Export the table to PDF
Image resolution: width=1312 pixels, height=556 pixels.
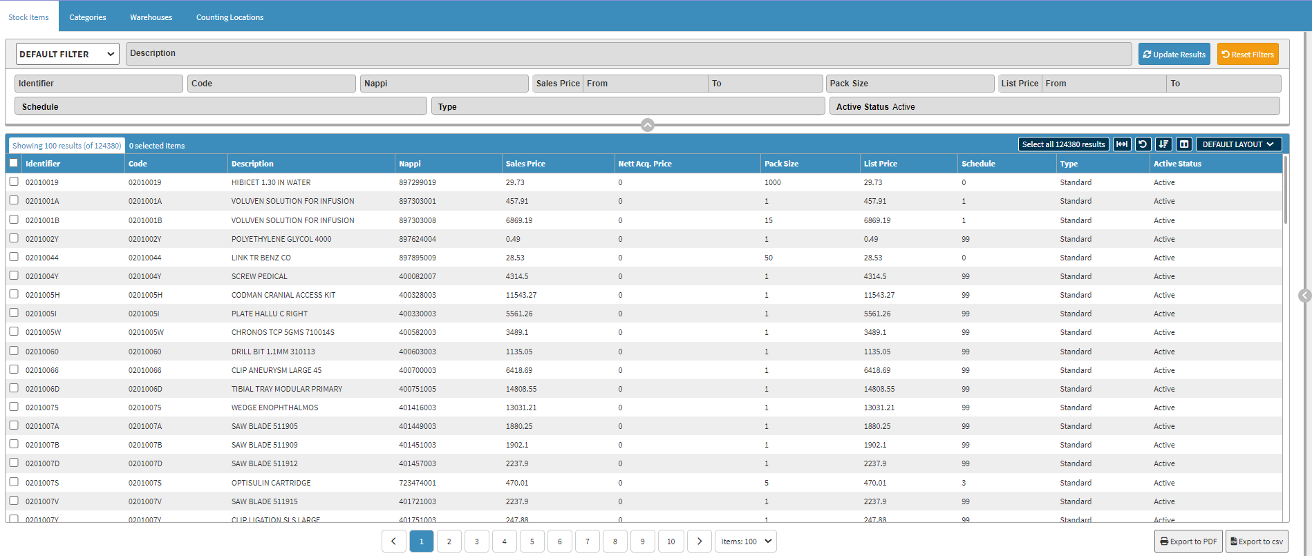tap(1188, 541)
